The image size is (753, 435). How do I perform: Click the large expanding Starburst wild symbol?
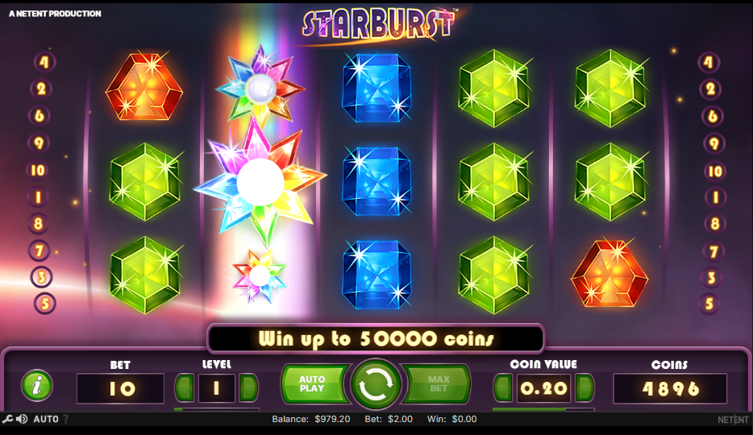point(260,182)
